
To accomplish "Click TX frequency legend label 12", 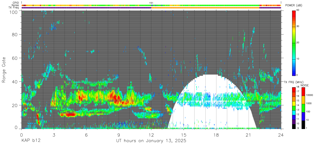I will (297, 114).
